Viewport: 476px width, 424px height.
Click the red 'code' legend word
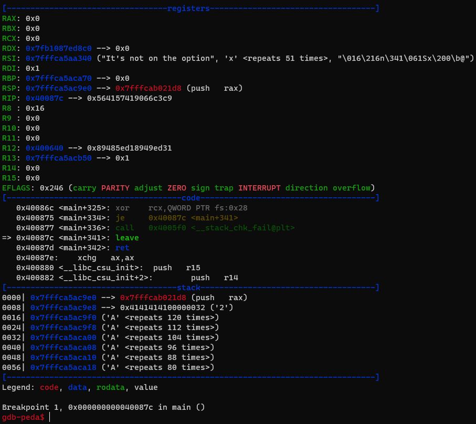coord(49,388)
